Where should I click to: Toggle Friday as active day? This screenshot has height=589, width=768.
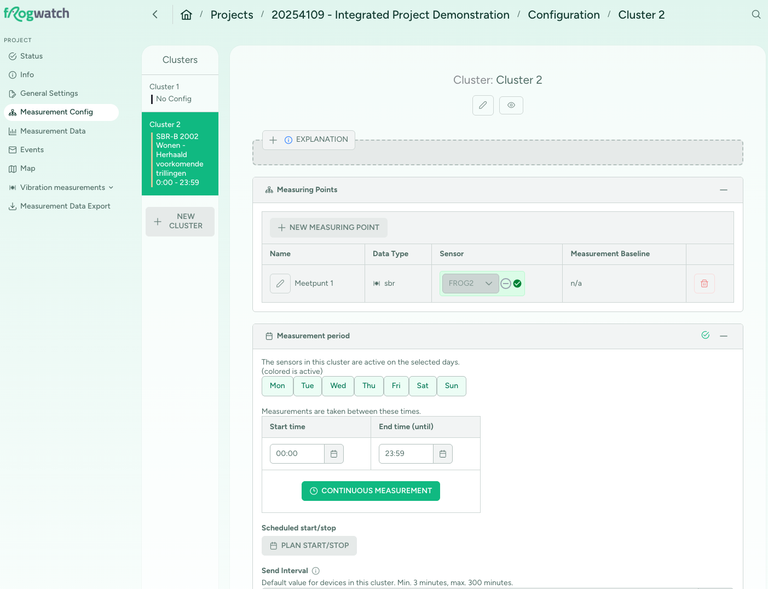[396, 386]
